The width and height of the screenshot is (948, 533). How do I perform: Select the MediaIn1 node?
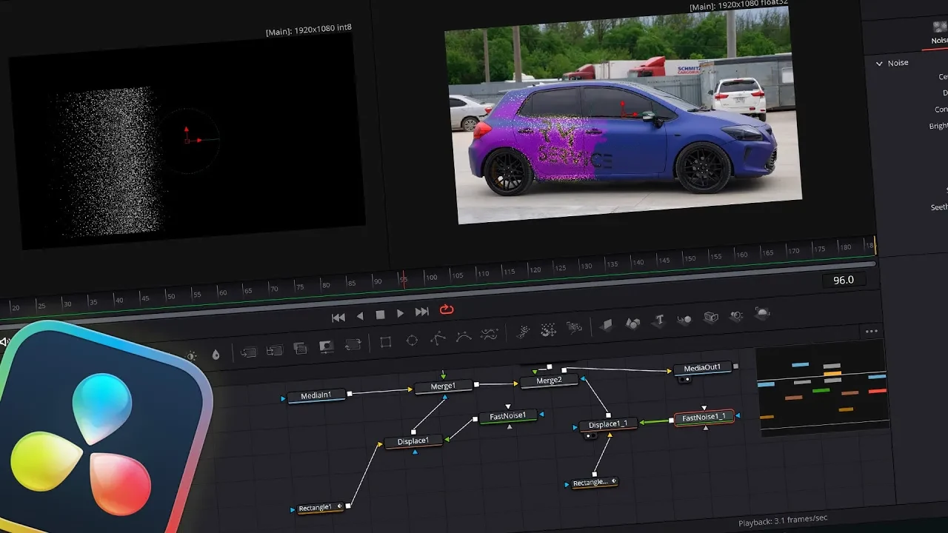click(x=316, y=396)
